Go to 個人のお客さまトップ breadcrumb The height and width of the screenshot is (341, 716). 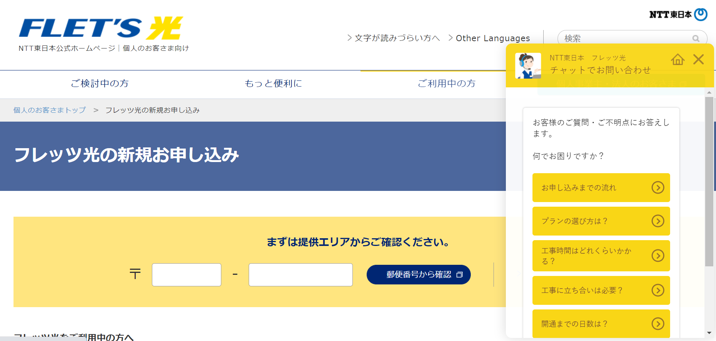(50, 110)
